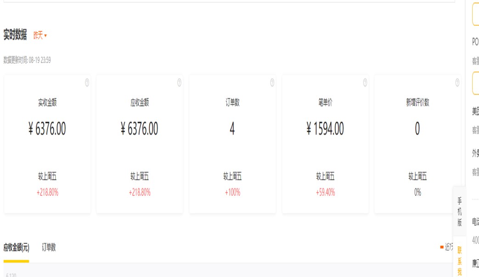The width and height of the screenshot is (479, 277).
Task: Click the 实时数据 section heading
Action: click(x=15, y=35)
